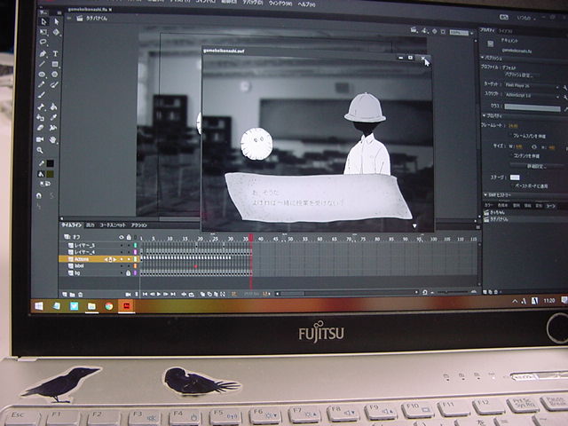
Task: Toggle outline color of label layer
Action: [136, 266]
